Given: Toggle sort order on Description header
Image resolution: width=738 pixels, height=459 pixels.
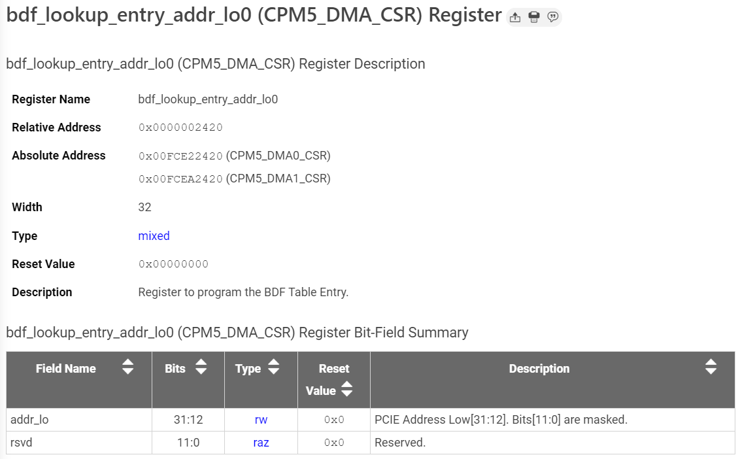Looking at the screenshot, I should coord(711,367).
